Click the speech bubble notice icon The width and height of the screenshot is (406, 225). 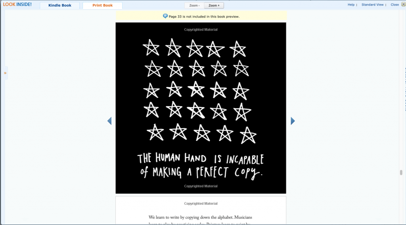click(x=165, y=16)
